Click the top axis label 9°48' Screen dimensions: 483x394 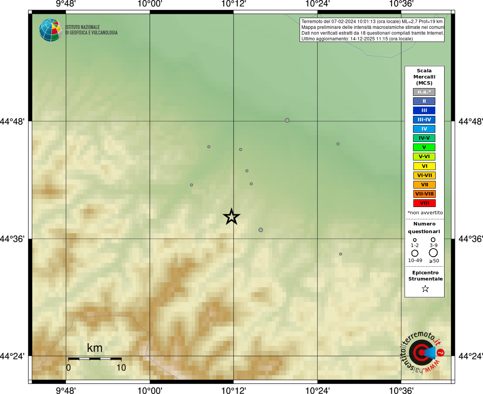tap(66, 4)
